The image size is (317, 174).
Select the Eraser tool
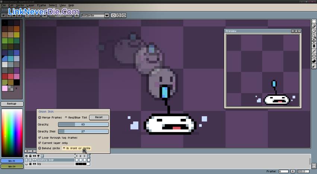(314, 31)
